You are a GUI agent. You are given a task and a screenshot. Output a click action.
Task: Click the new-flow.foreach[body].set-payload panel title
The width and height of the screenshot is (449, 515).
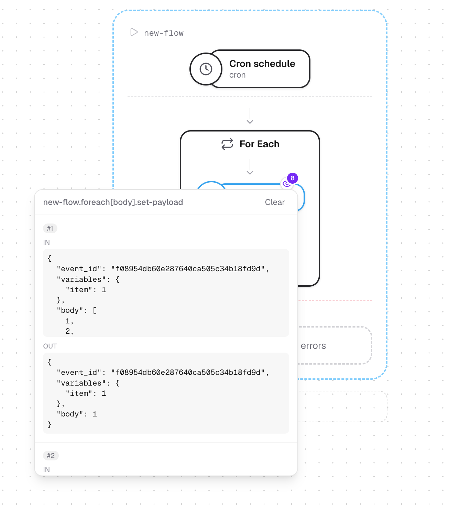pos(113,202)
